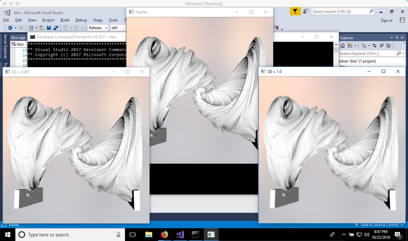This screenshot has width=408, height=241.
Task: Open the Build menu
Action: pyautogui.click(x=65, y=20)
